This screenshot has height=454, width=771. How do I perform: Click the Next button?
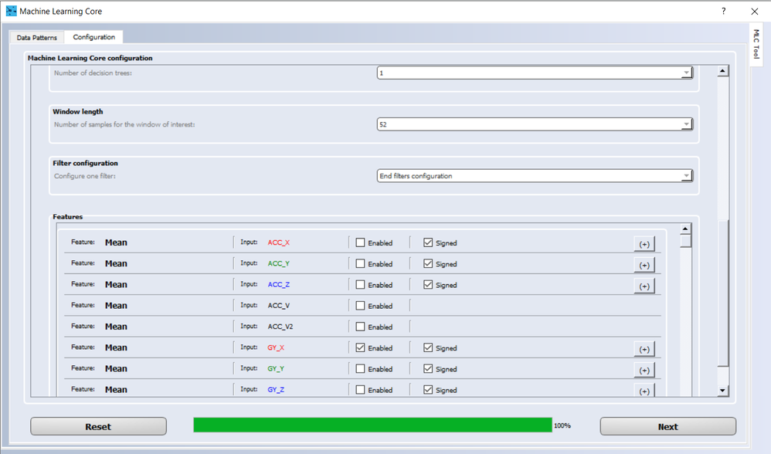pyautogui.click(x=667, y=426)
